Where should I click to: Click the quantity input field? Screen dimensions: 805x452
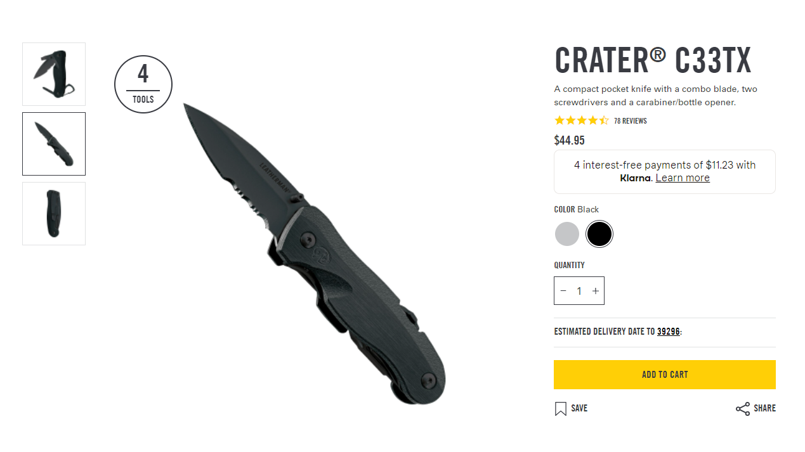579,291
